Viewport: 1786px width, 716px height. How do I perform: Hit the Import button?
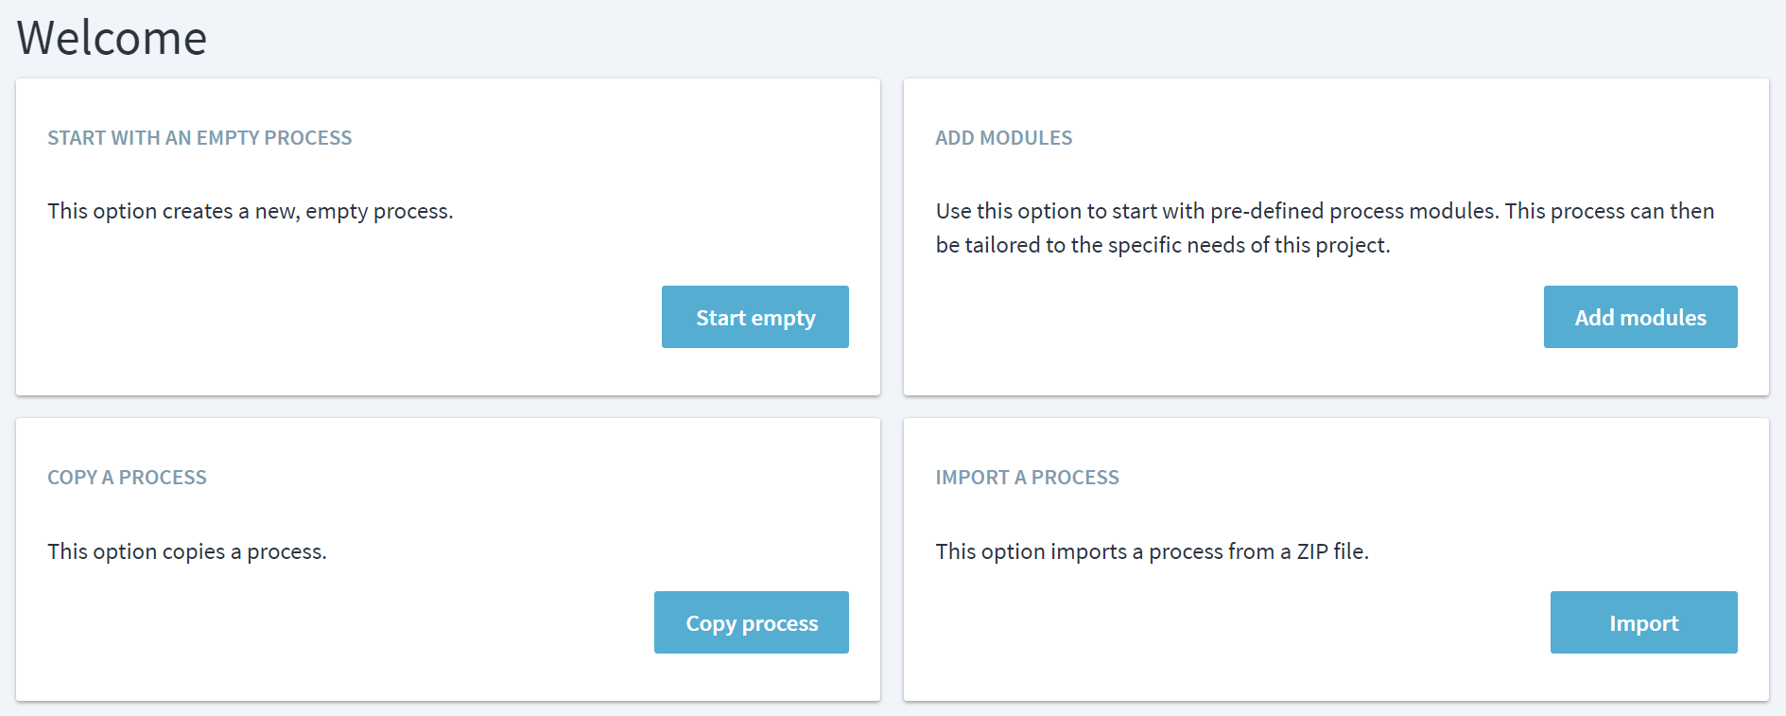[x=1643, y=622]
